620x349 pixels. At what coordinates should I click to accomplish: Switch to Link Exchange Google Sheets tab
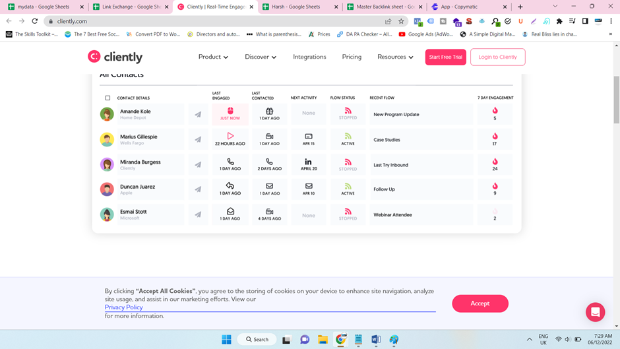131,7
